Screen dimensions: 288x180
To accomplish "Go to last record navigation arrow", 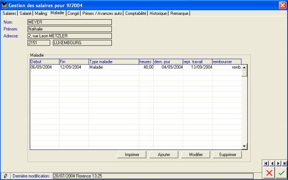I will 285,163.
